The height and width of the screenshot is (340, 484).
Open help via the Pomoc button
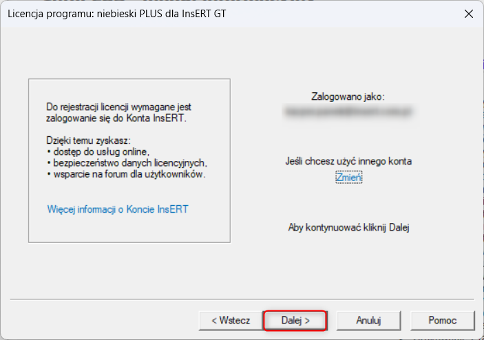[442, 321]
